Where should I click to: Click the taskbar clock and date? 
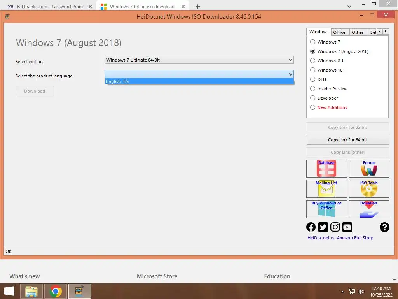pyautogui.click(x=381, y=292)
